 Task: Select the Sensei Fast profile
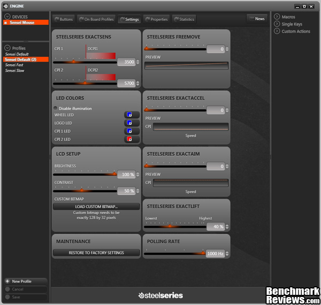click(14, 65)
